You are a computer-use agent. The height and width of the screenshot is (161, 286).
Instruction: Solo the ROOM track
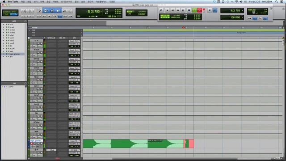38,125
